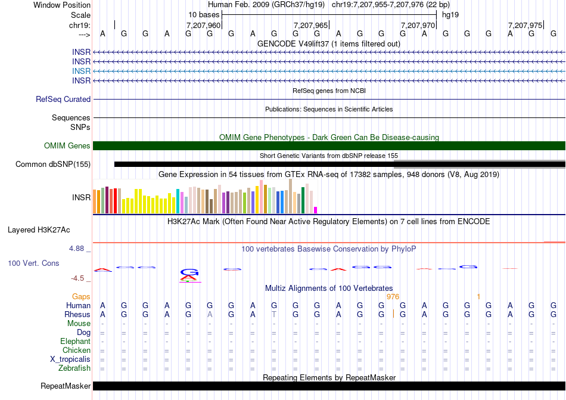Select the 100 Vert. Cons track label
Viewport: 566px width, 400px height.
tap(33, 263)
